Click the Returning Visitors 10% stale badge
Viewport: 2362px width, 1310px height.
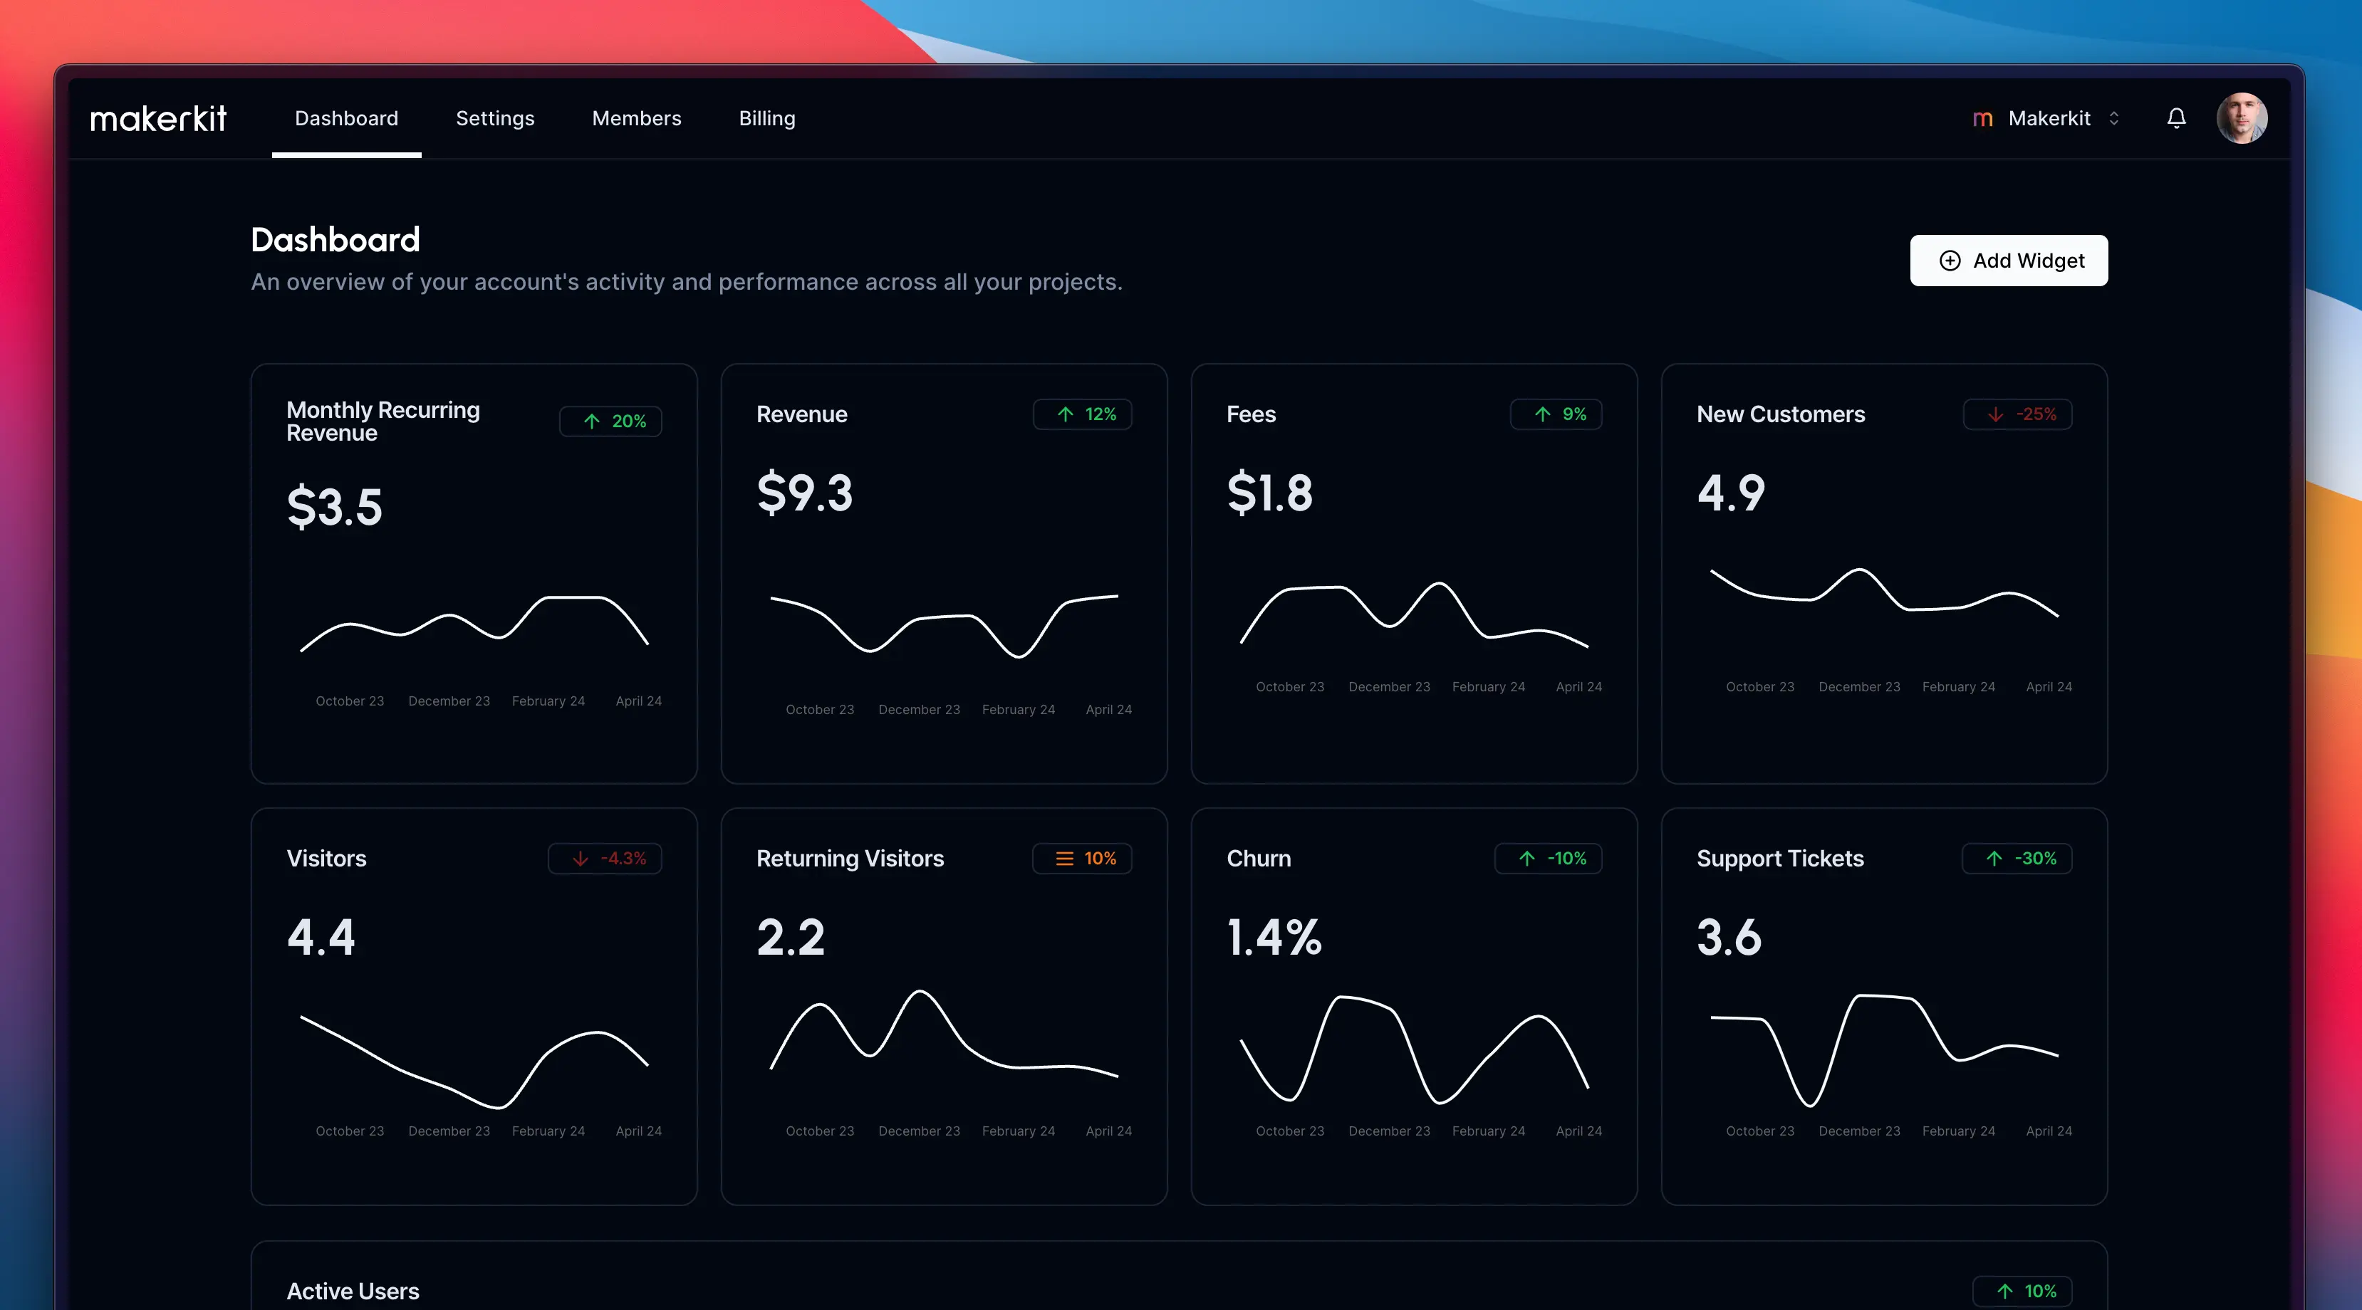coord(1082,858)
